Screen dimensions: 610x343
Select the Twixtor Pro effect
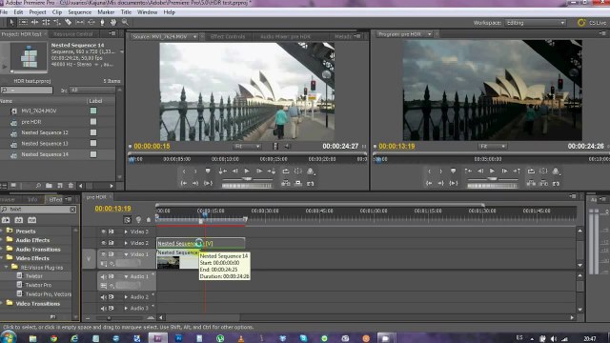(38, 285)
